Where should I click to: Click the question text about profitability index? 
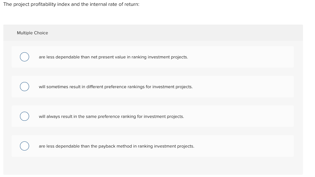[x=71, y=4]
